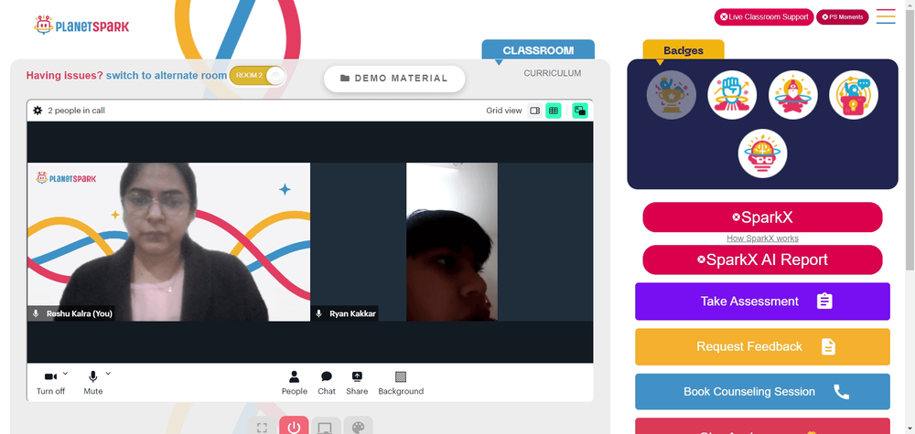Viewport: 915px width, 434px height.
Task: Click the 'Grid view' label
Action: (x=504, y=111)
